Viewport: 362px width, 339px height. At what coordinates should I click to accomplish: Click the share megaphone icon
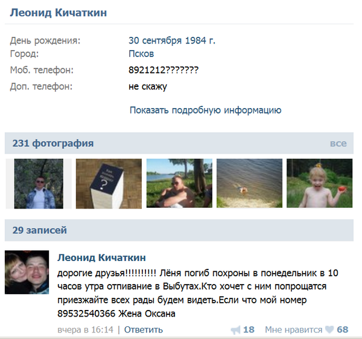[x=235, y=330]
